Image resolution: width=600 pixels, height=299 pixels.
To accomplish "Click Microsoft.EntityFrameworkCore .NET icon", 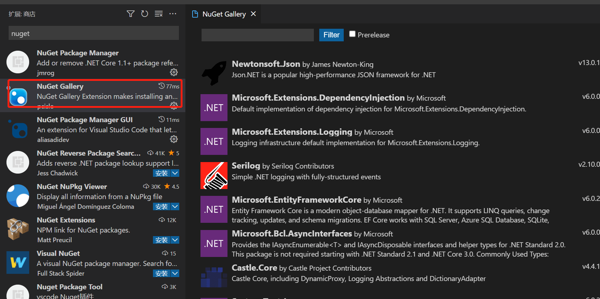I will tap(214, 209).
